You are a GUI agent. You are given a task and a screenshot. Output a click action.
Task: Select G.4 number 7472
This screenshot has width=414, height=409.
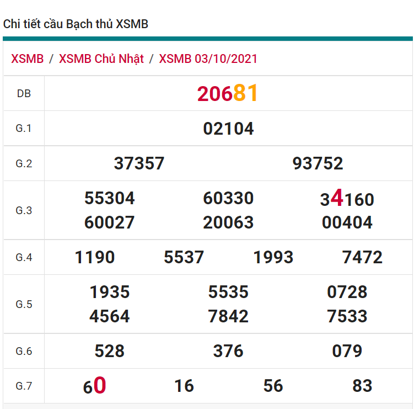pyautogui.click(x=362, y=257)
